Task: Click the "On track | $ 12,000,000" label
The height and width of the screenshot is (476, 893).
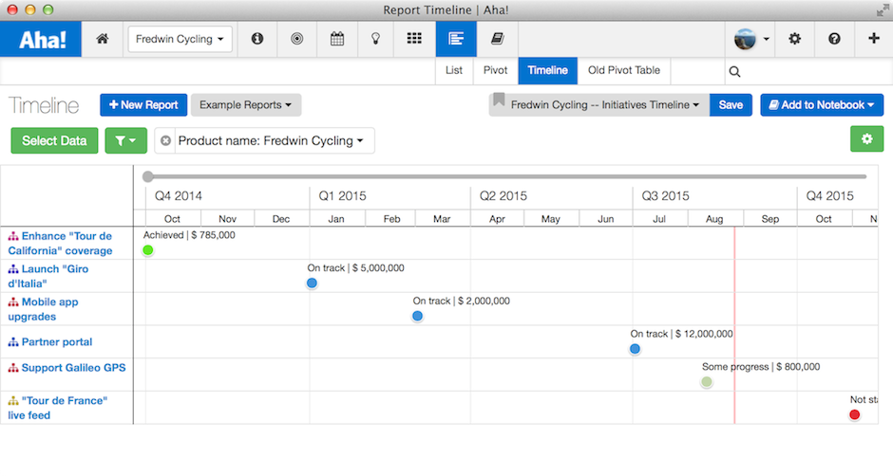Action: tap(681, 334)
